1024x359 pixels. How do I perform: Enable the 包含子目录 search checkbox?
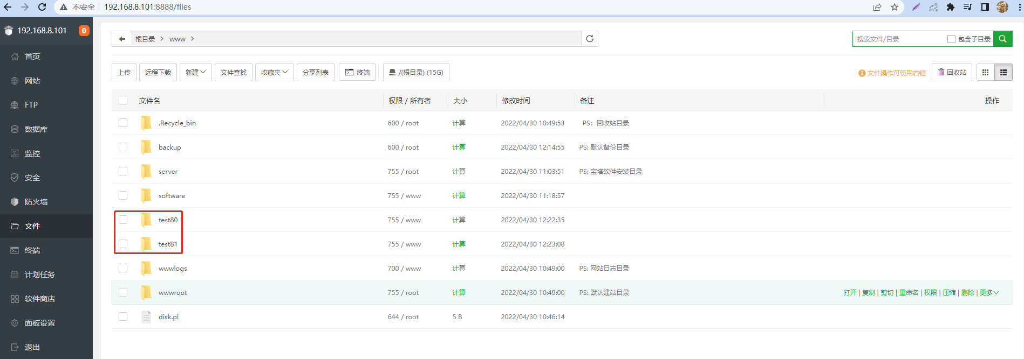(x=951, y=39)
